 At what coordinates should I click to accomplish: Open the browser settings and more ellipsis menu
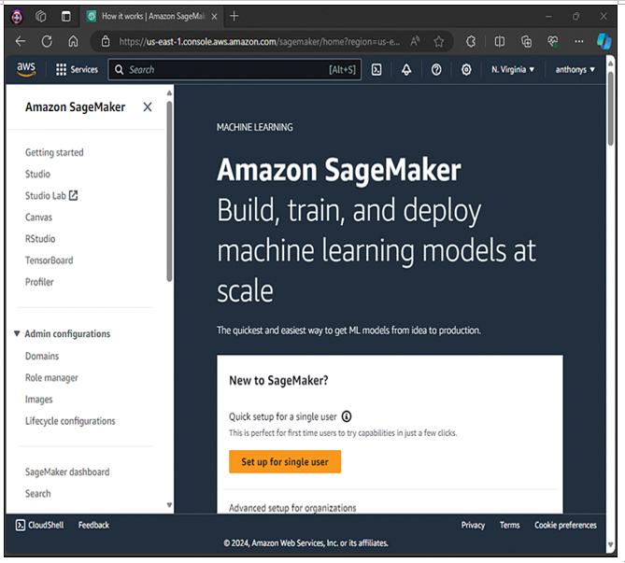(579, 41)
